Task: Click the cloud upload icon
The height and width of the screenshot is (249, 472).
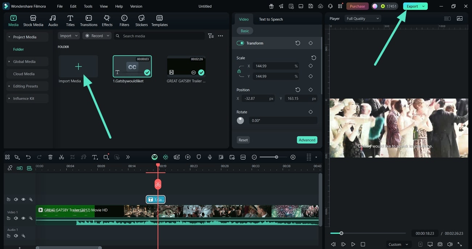Action: (320, 6)
